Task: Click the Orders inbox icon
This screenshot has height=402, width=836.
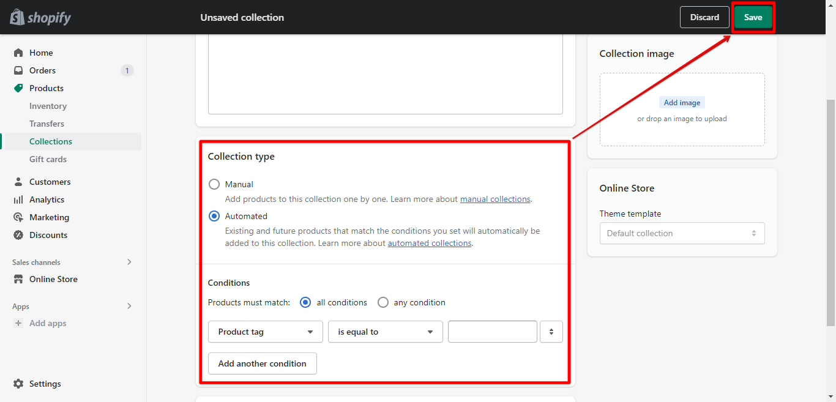Action: (x=18, y=70)
